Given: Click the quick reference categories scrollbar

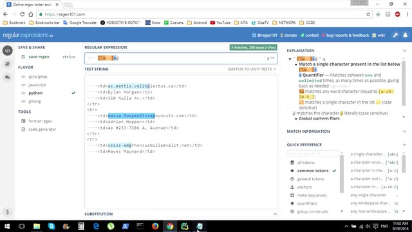Looking at the screenshot, I should tap(342, 174).
